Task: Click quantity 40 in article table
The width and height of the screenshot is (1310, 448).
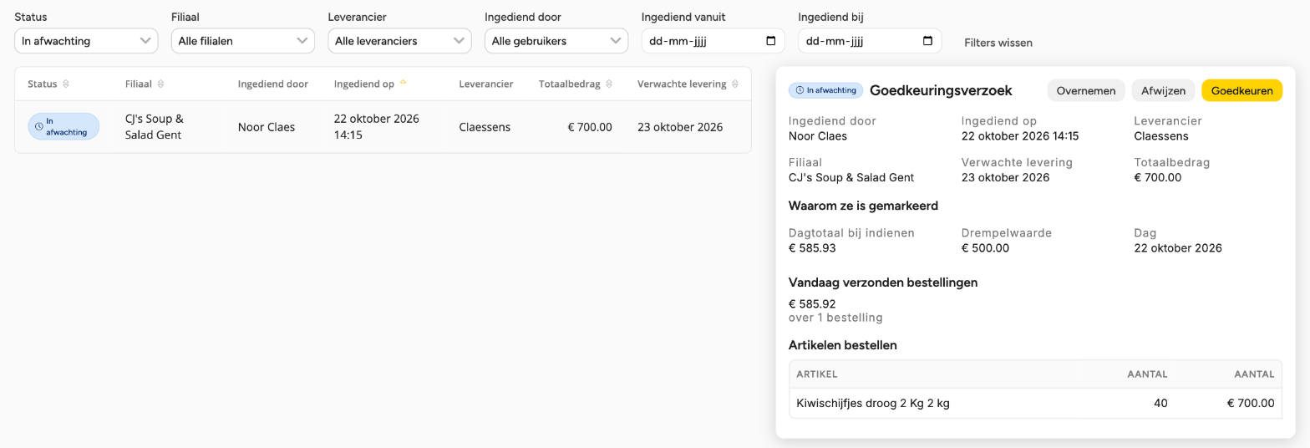Action: [x=1160, y=403]
